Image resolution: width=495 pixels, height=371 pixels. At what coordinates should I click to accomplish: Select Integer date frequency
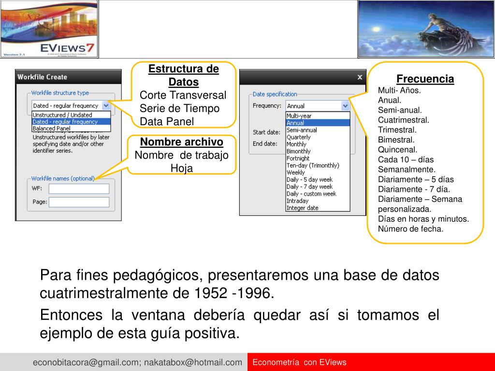(318, 208)
